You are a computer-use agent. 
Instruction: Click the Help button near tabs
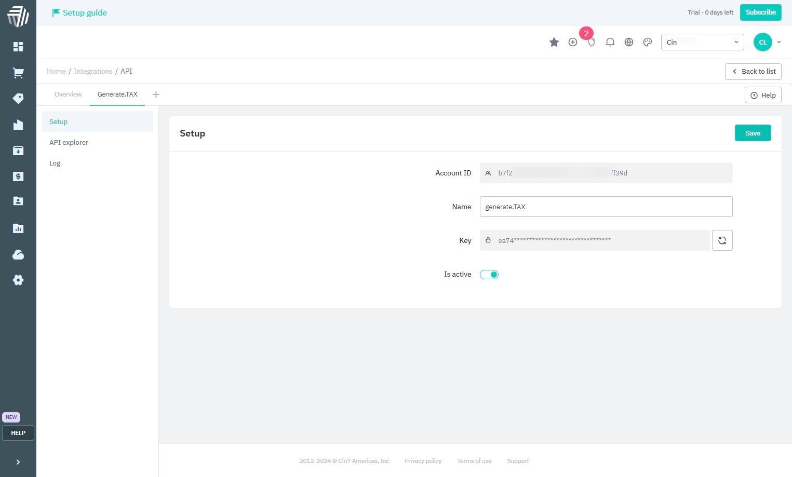coord(763,95)
